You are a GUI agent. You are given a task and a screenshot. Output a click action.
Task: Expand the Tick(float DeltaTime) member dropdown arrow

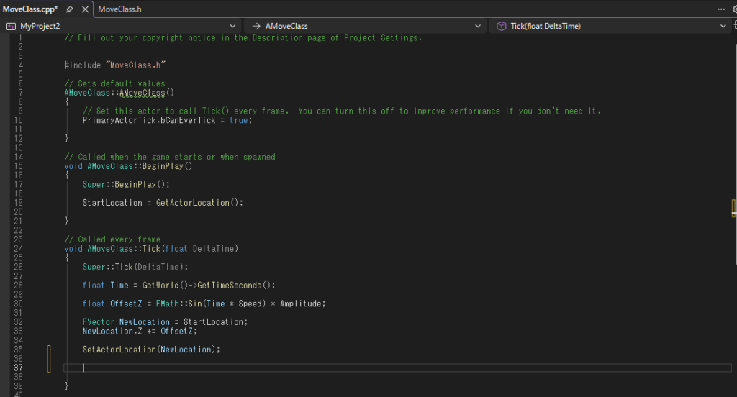click(723, 26)
